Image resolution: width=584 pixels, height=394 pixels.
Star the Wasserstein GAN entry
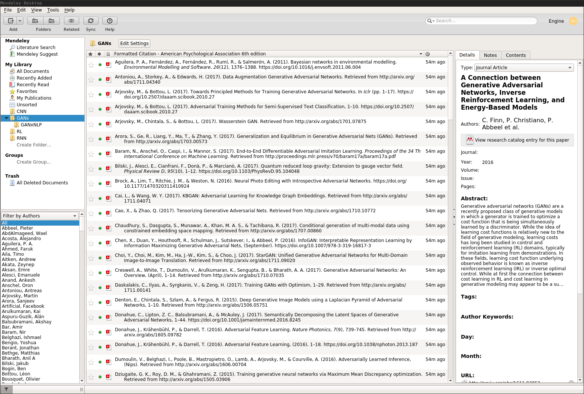click(x=91, y=124)
